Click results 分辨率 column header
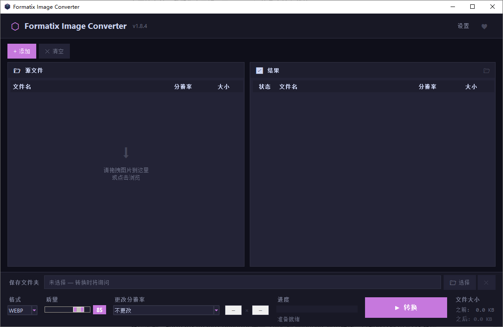 427,87
